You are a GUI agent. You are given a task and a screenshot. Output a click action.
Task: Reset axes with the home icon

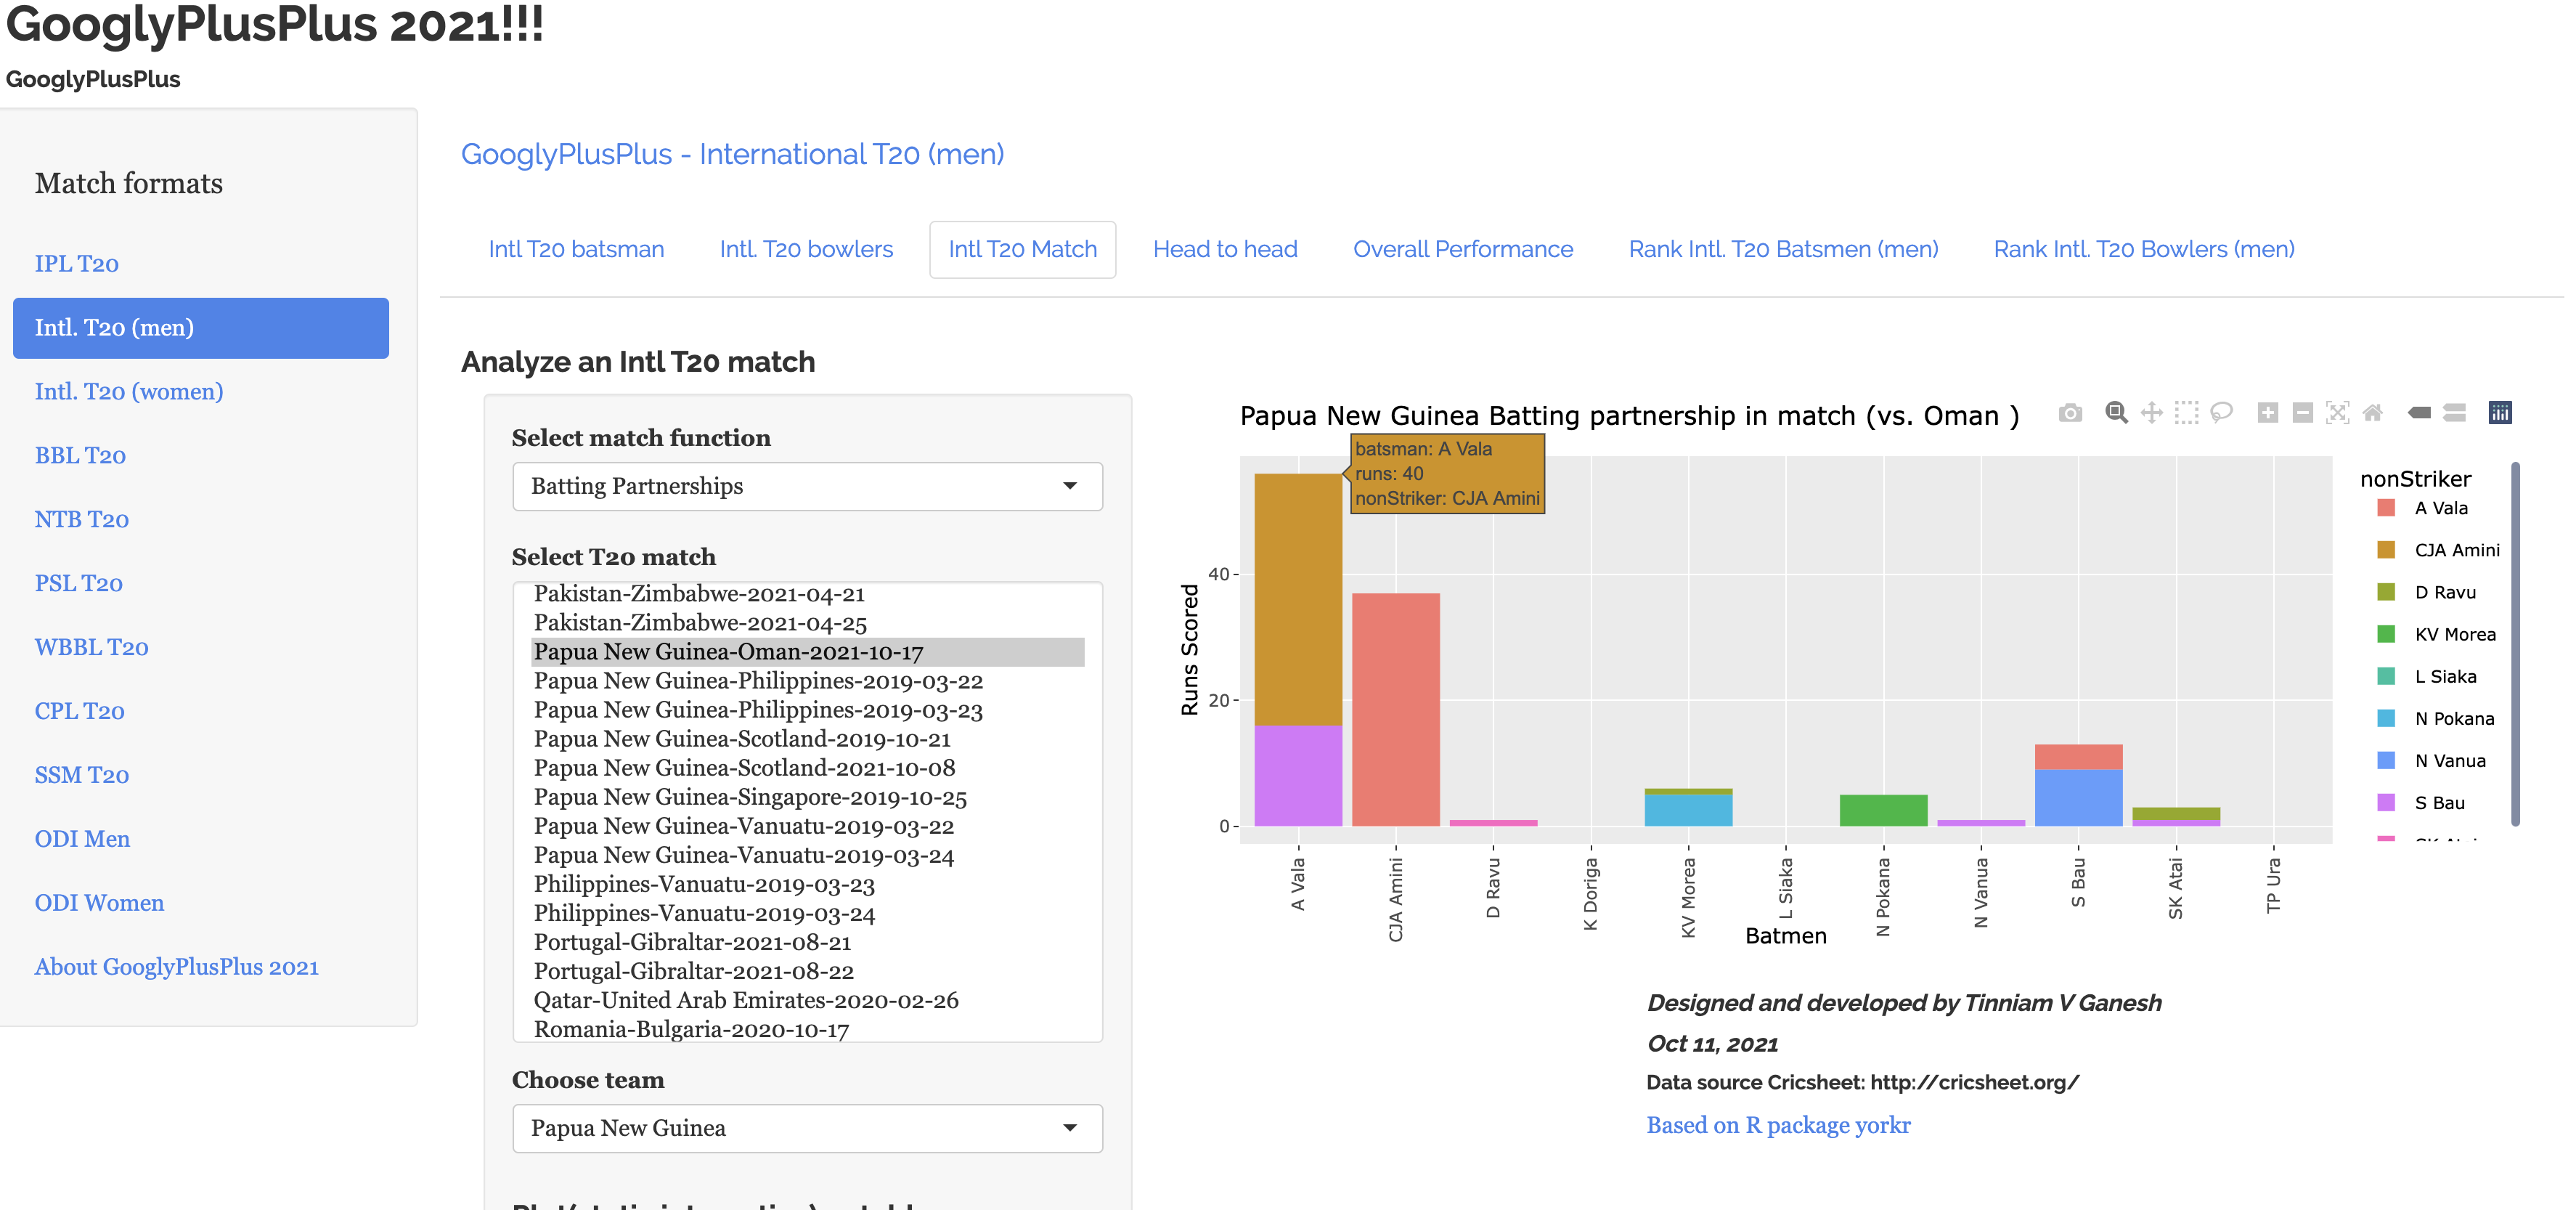[x=2372, y=413]
